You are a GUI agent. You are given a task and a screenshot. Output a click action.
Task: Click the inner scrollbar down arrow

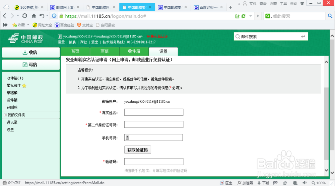[x=326, y=170]
